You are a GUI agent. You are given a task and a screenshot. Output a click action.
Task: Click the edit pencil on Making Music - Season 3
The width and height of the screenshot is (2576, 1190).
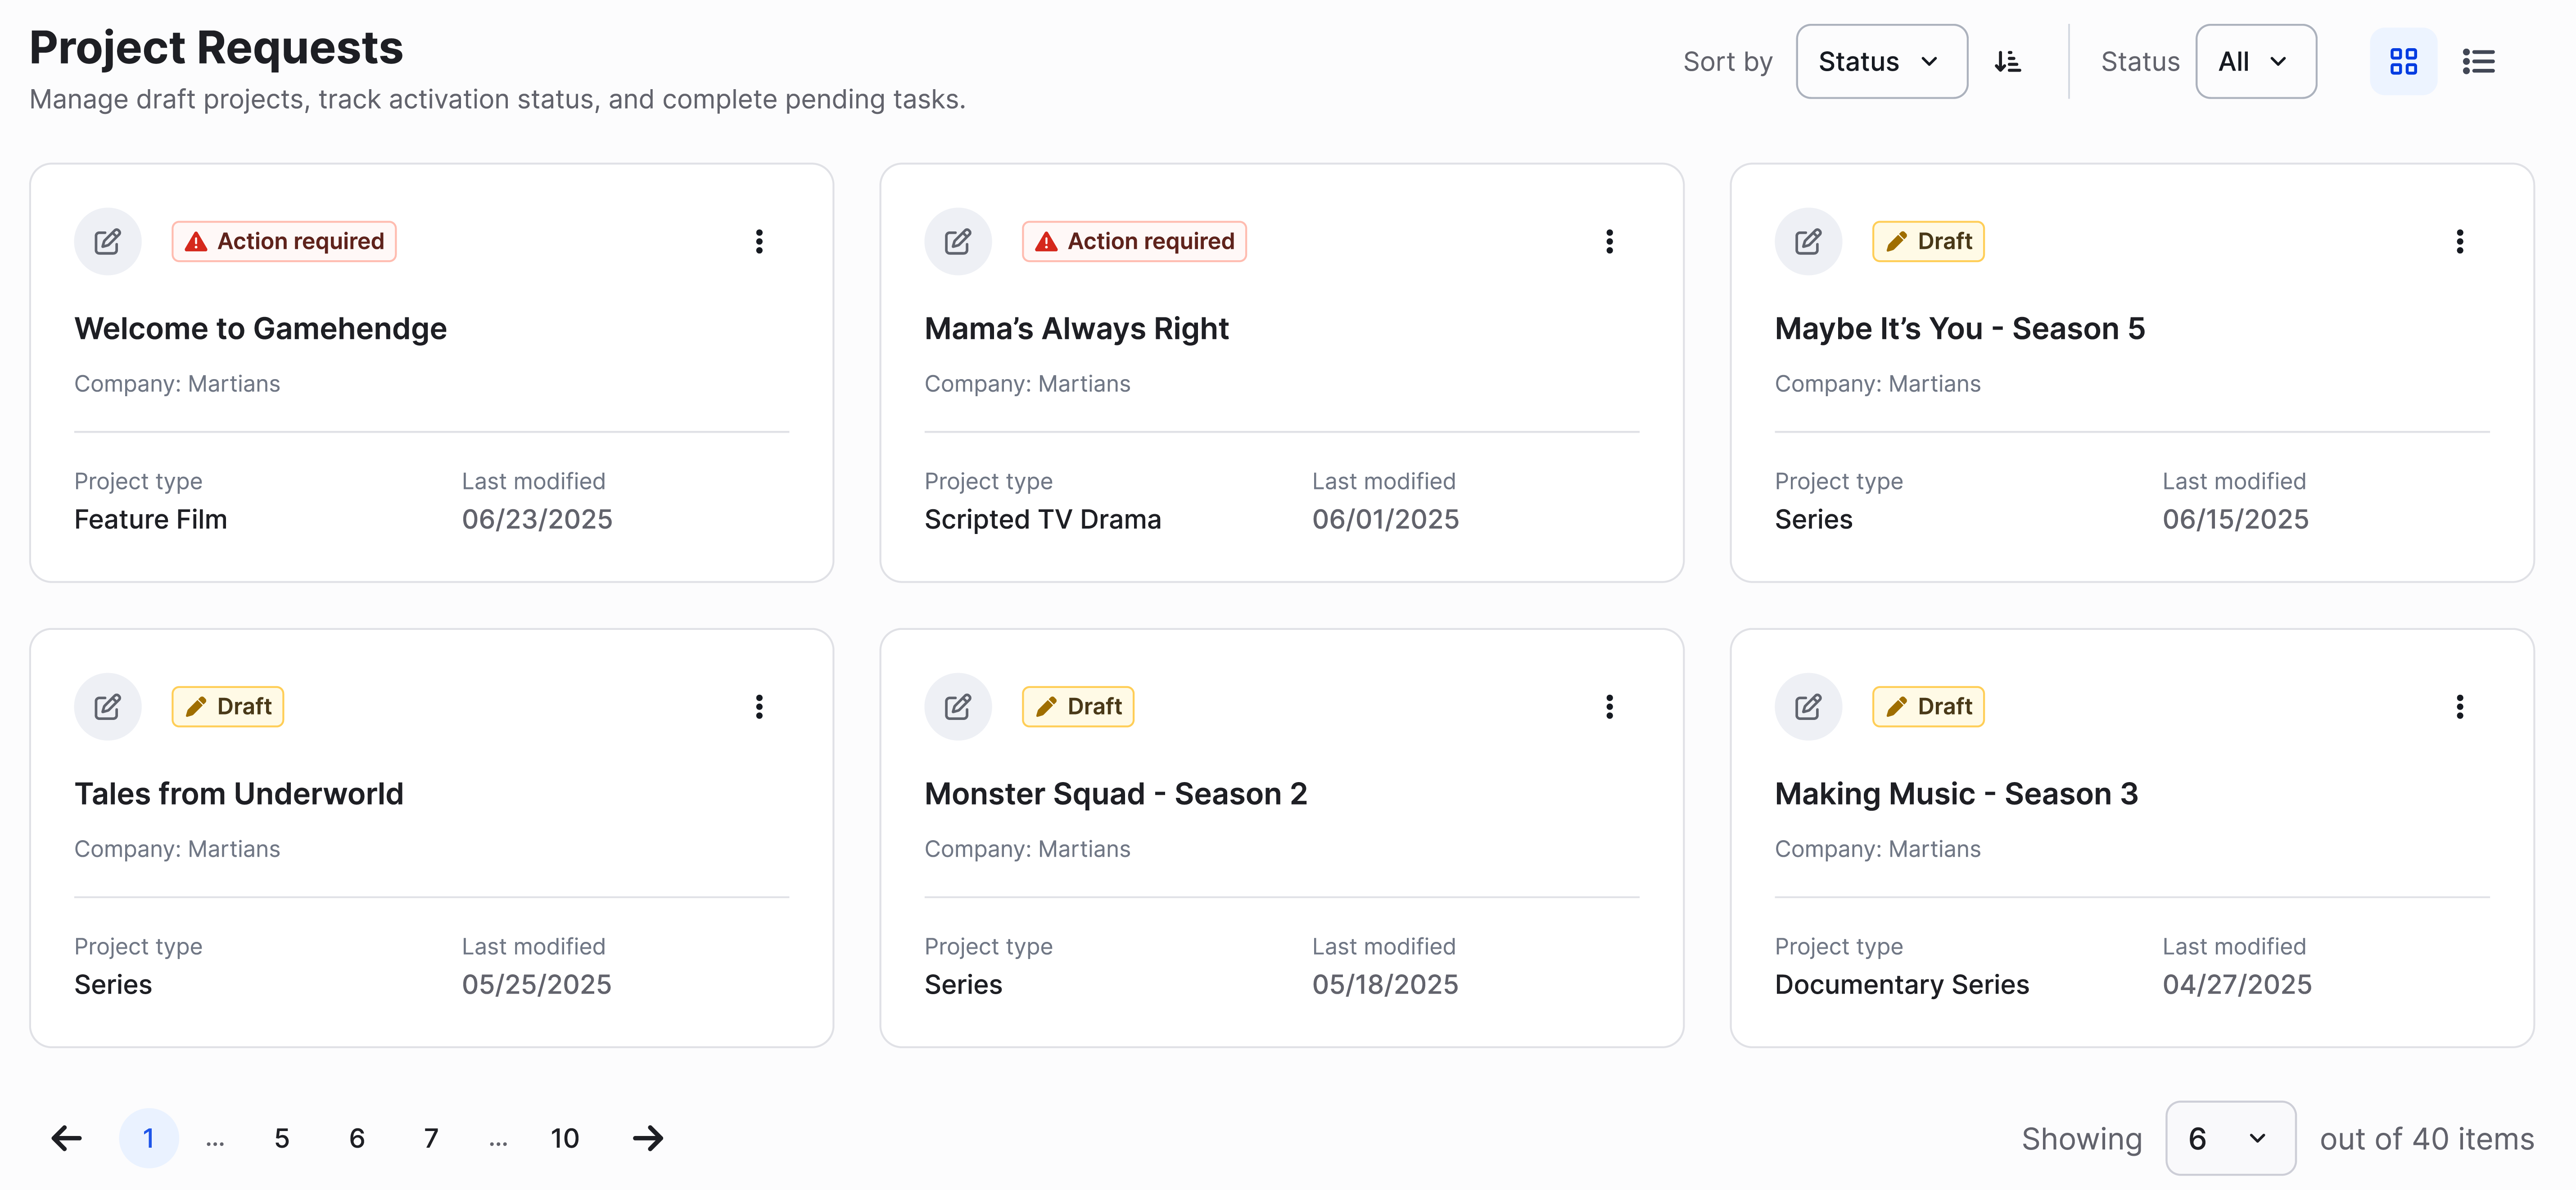[x=1808, y=706]
